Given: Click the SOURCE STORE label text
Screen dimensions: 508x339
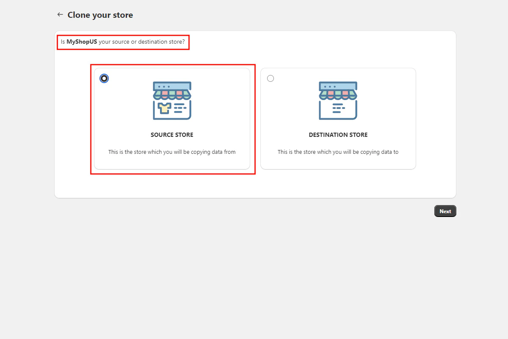Looking at the screenshot, I should [172, 134].
